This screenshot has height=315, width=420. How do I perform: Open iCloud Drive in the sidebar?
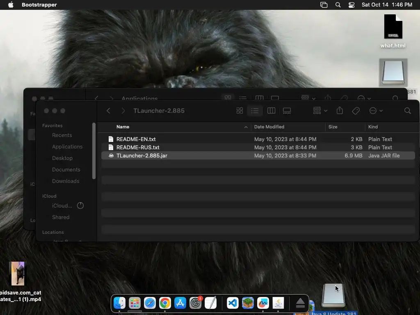tap(62, 206)
